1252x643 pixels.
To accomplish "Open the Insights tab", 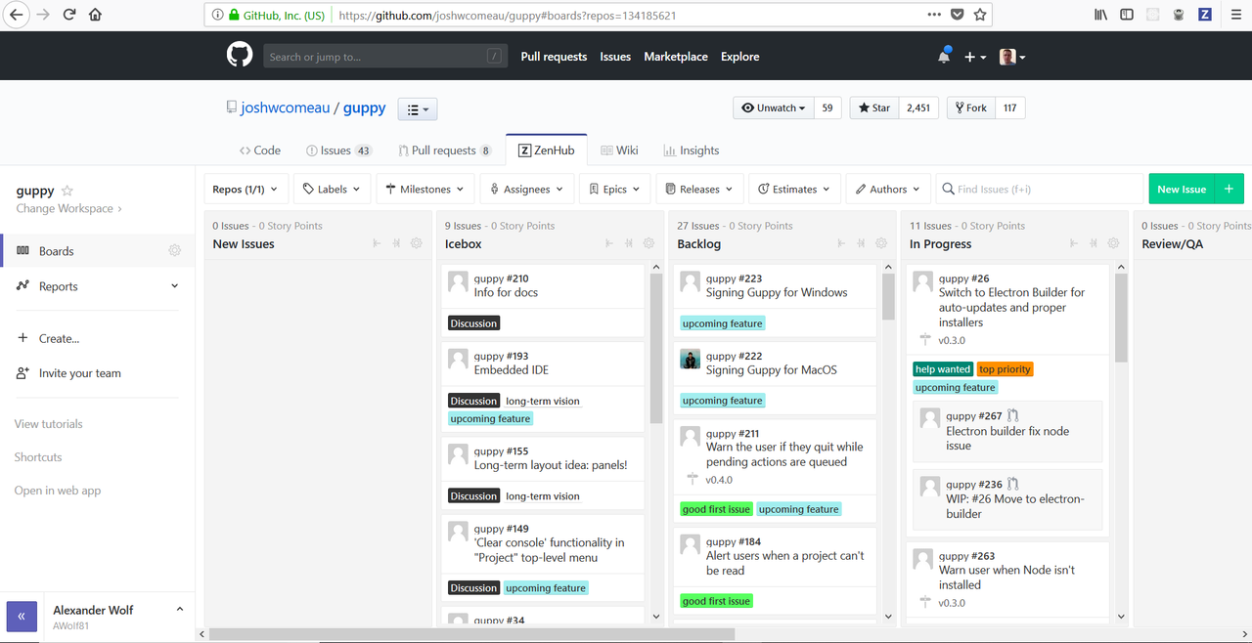I will [692, 150].
